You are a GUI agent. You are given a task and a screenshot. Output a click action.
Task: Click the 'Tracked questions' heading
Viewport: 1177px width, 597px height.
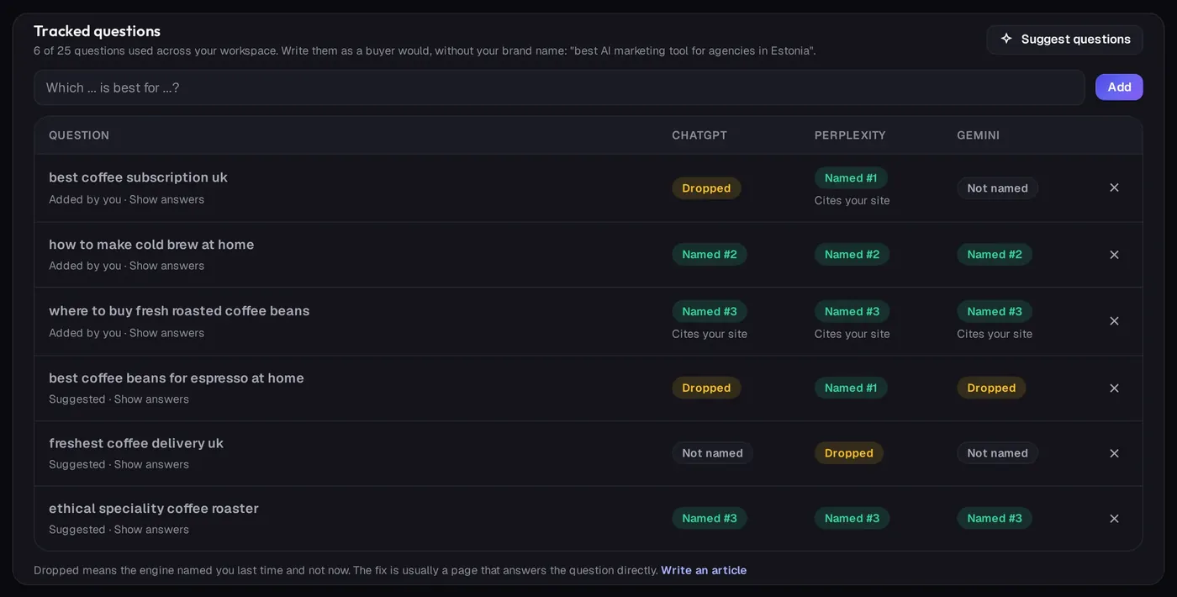pyautogui.click(x=97, y=31)
